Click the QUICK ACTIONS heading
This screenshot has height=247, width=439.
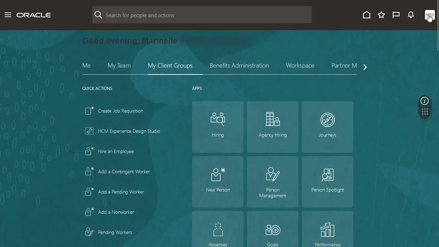tap(97, 88)
